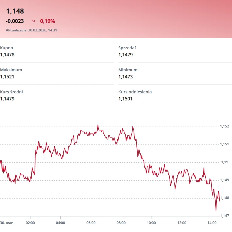
Task: Select the Kupno label
Action: (x=7, y=48)
